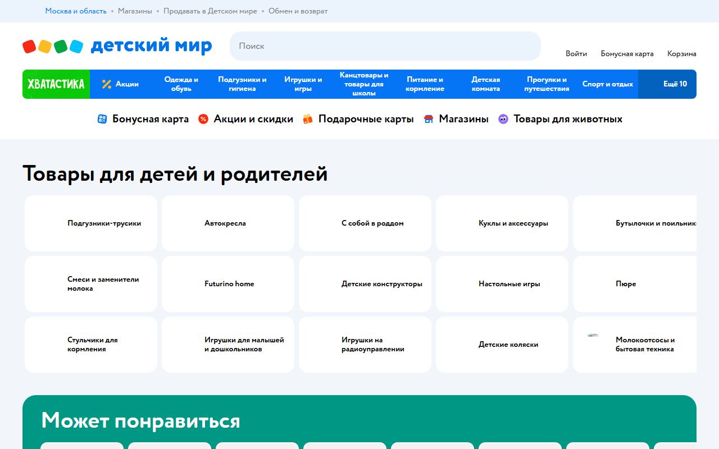Open Настольные игры card
Viewport: 719px width, 449px height.
[x=502, y=284]
